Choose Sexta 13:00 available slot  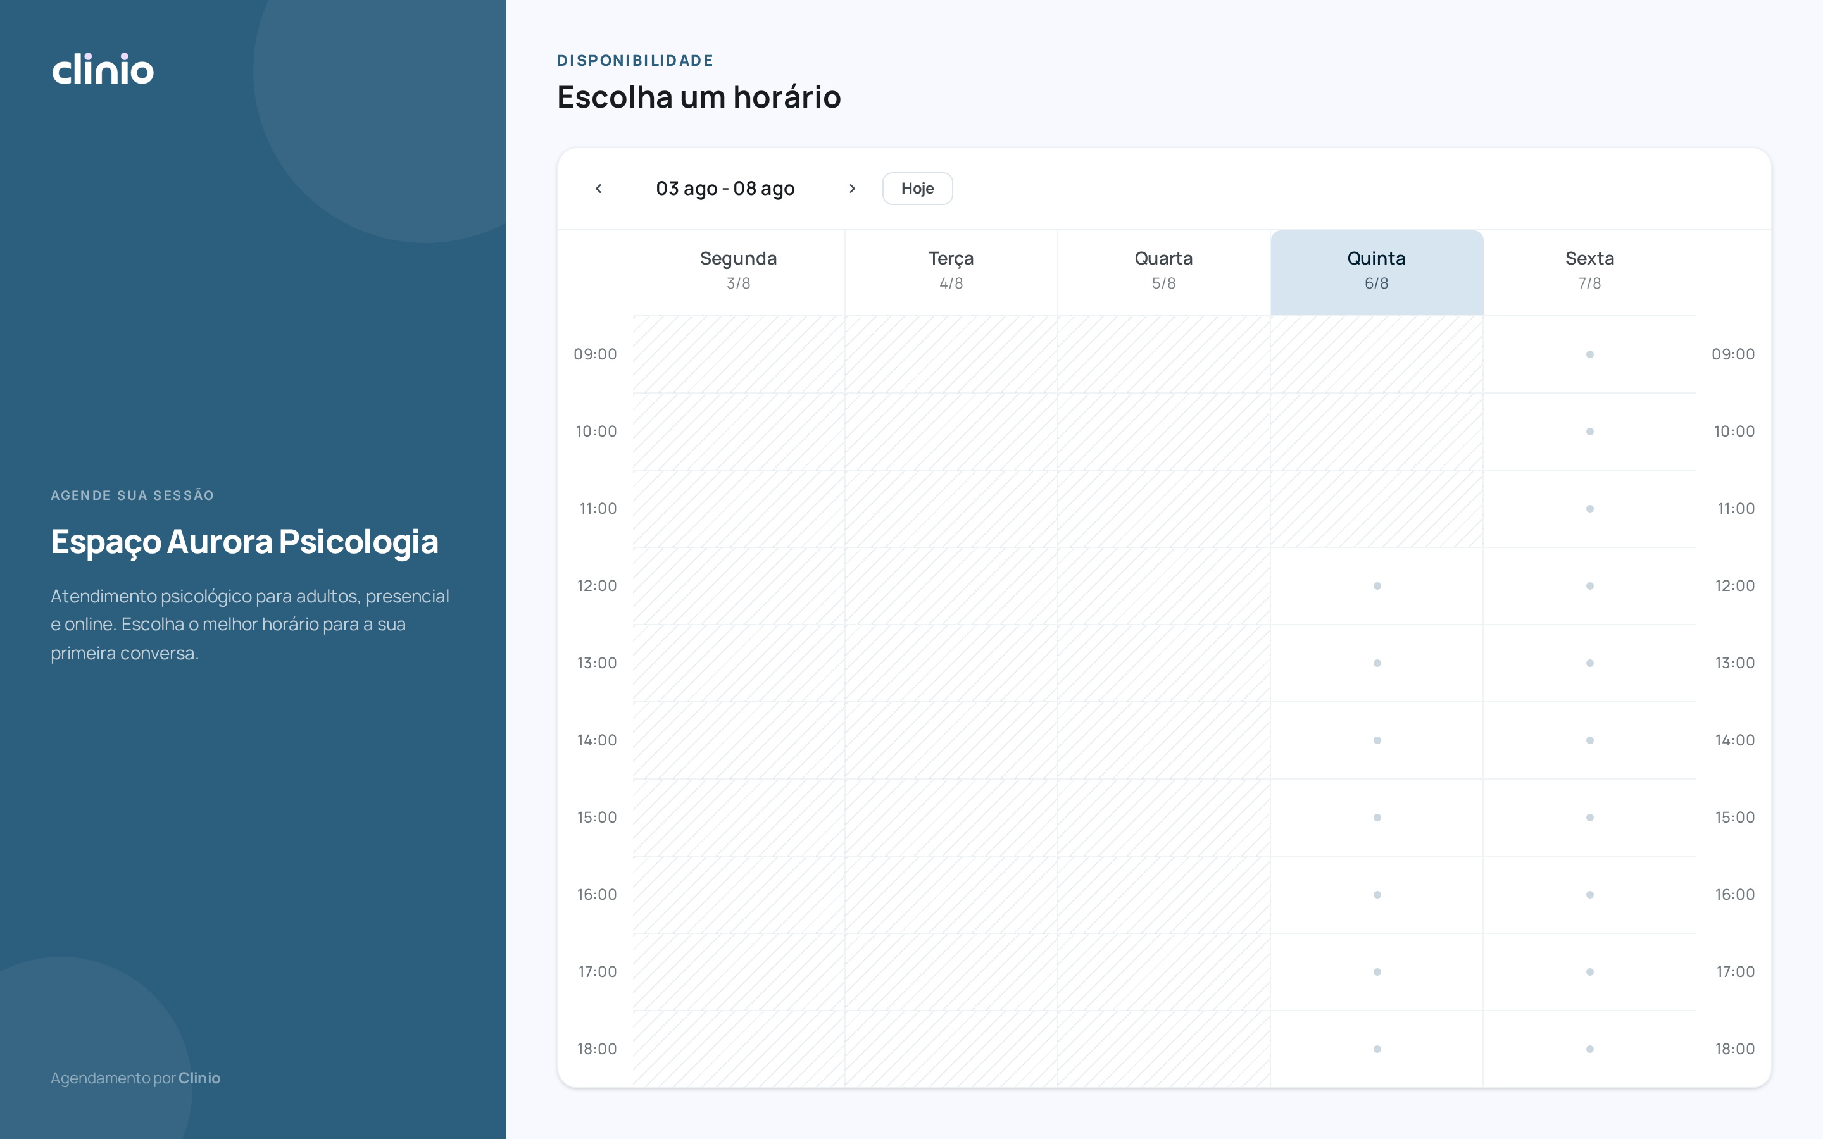click(x=1589, y=663)
